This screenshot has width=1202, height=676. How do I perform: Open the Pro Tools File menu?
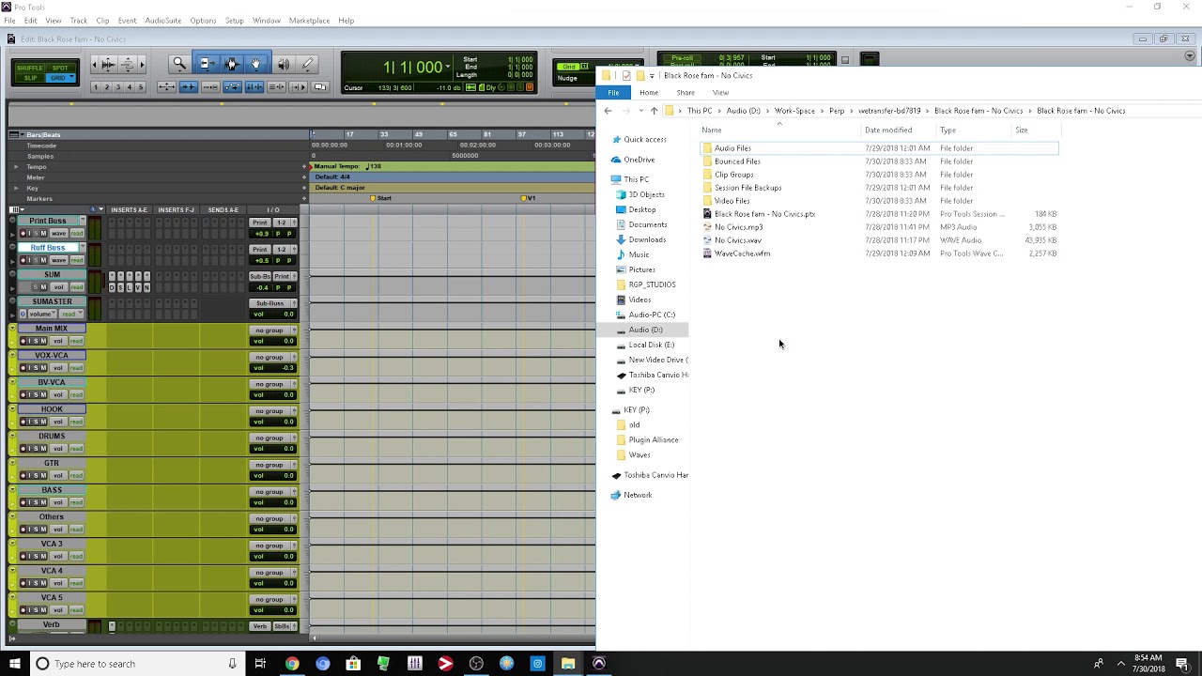click(9, 21)
